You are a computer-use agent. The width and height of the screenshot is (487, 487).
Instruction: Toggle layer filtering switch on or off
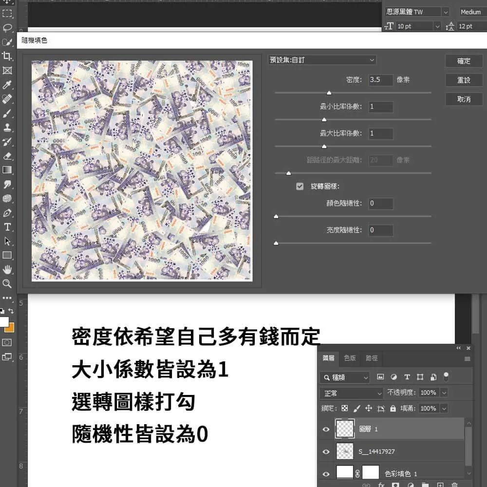click(x=446, y=376)
